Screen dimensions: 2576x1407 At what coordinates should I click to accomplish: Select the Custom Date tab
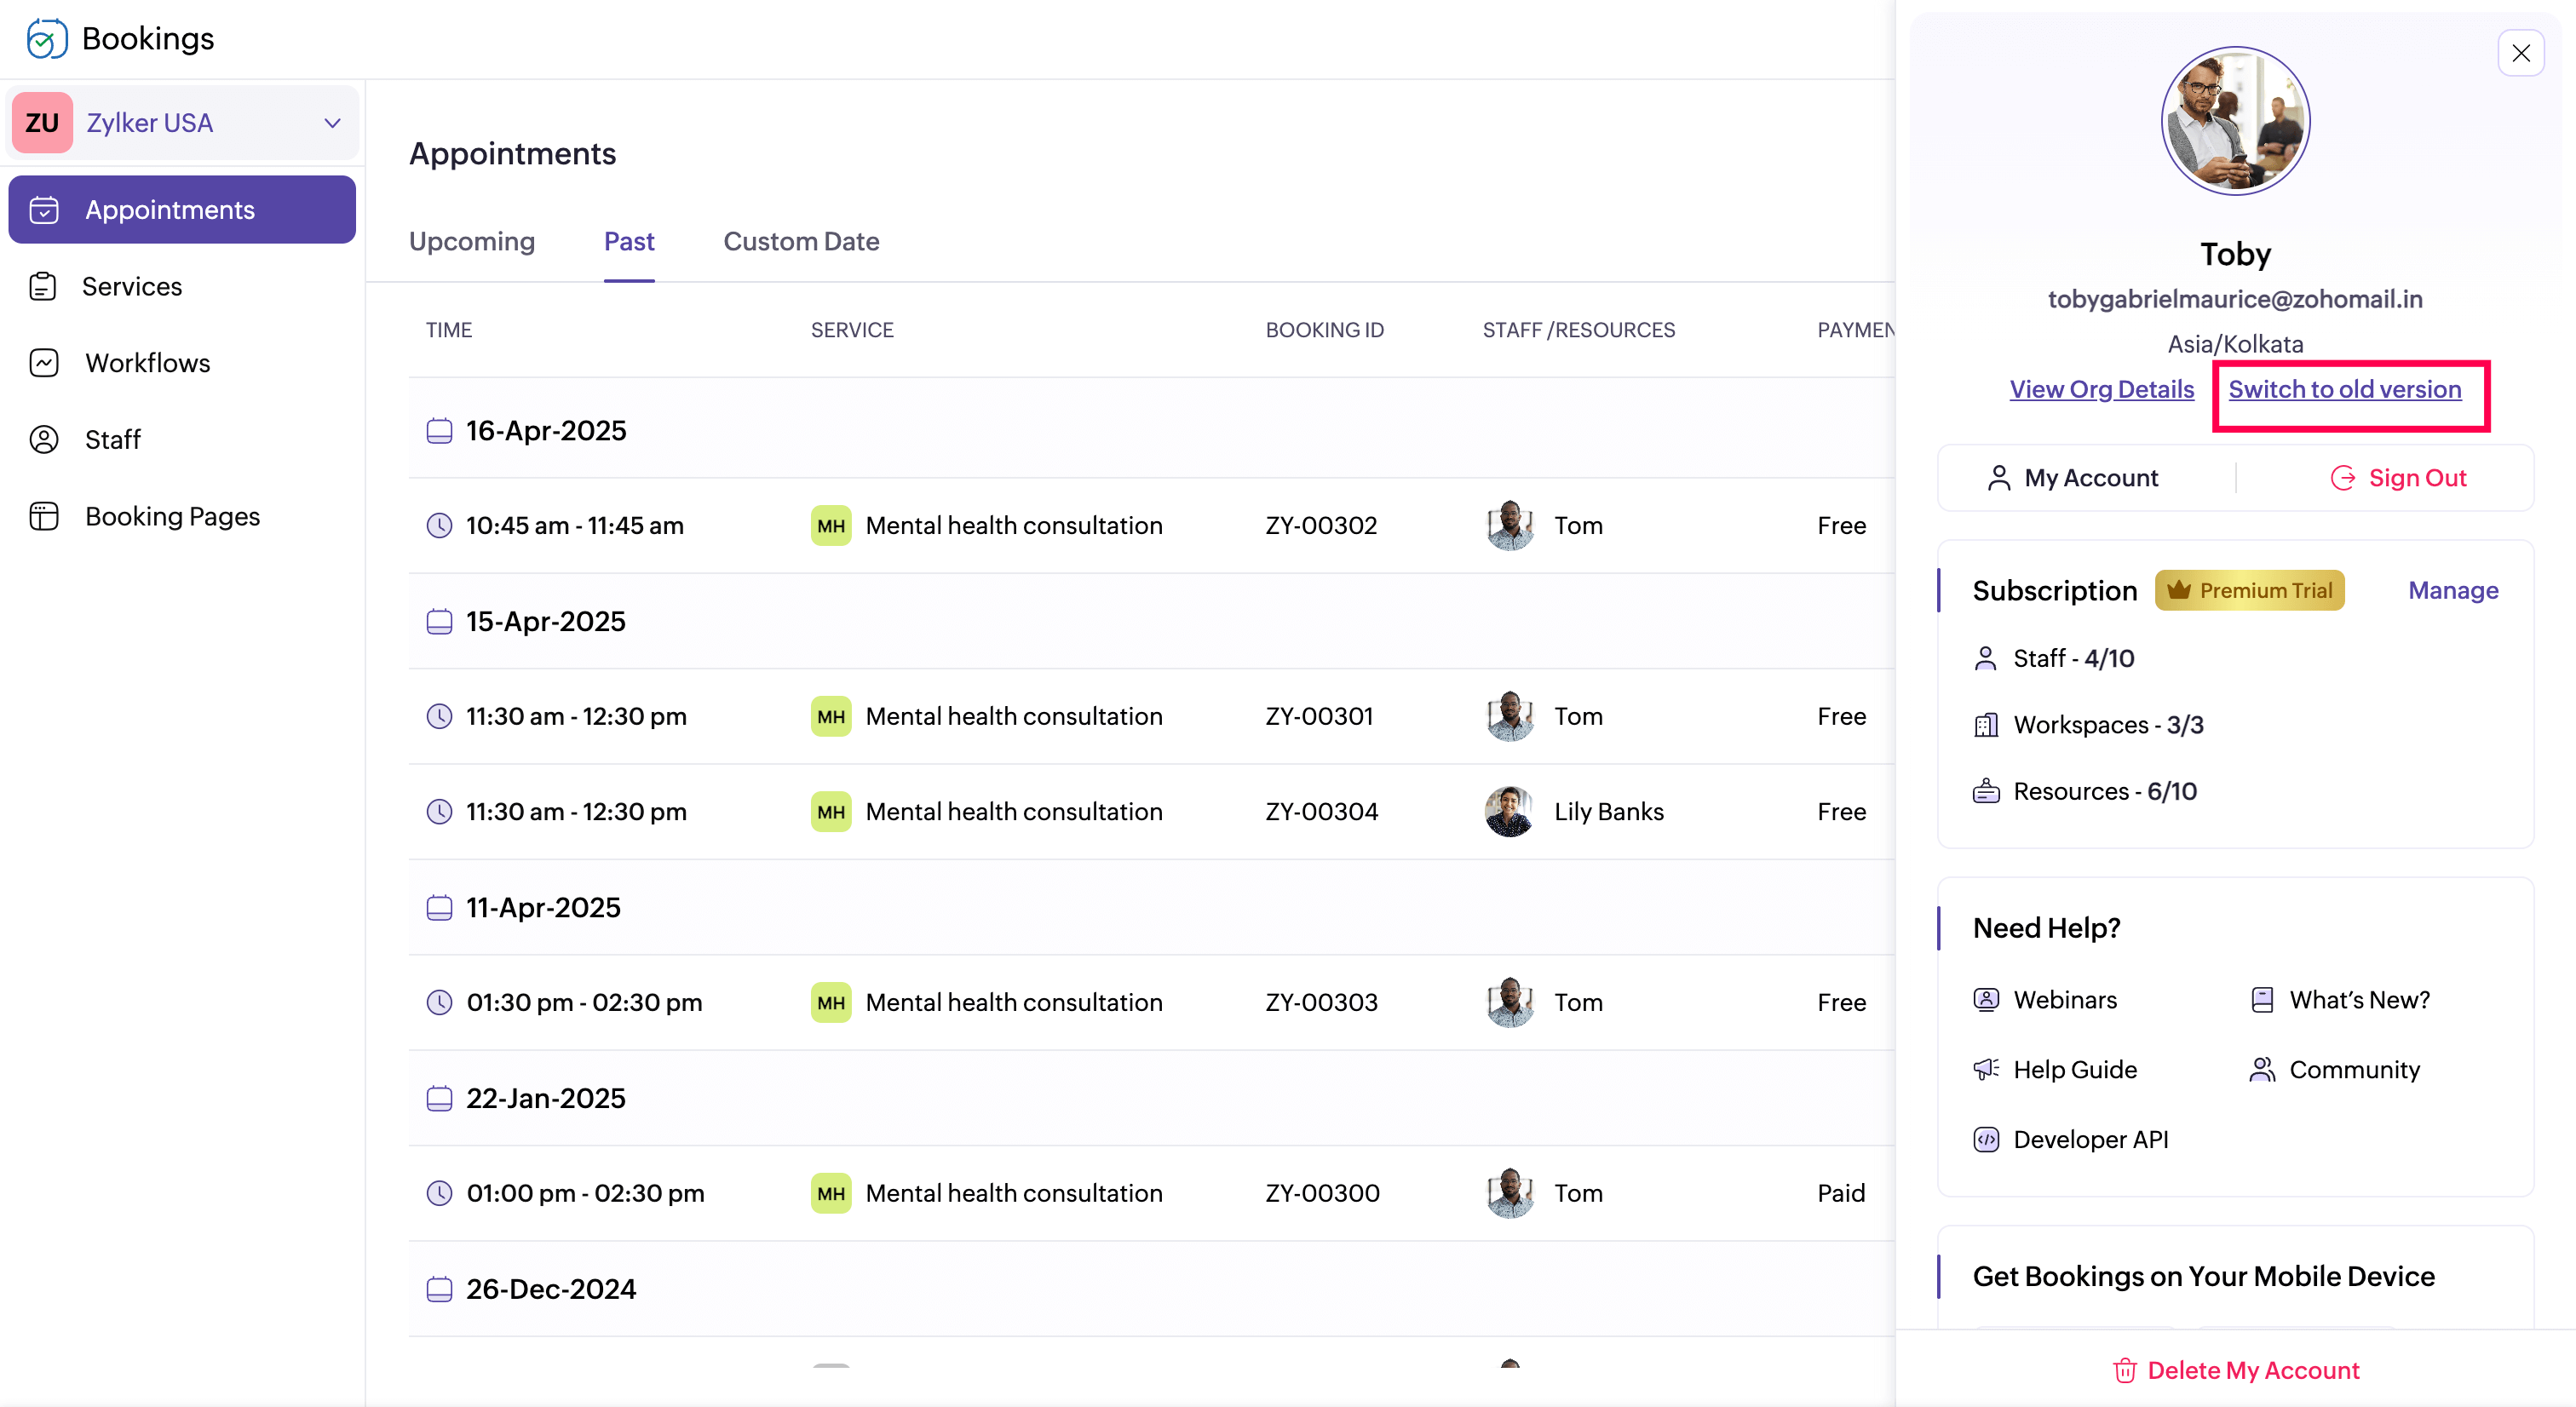[x=800, y=241]
